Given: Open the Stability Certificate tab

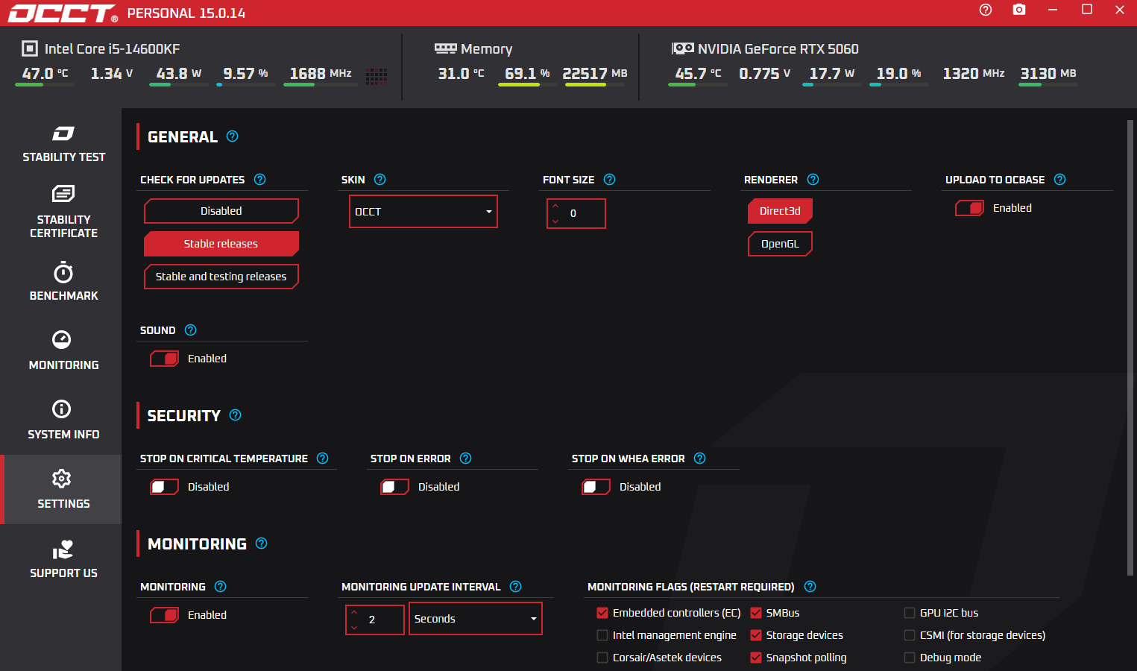Looking at the screenshot, I should (63, 212).
